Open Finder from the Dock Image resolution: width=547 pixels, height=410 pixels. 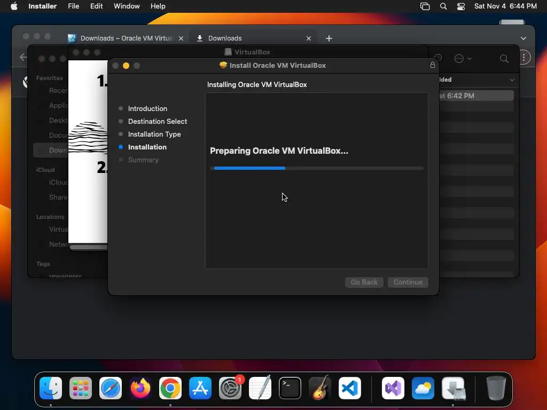coord(51,388)
